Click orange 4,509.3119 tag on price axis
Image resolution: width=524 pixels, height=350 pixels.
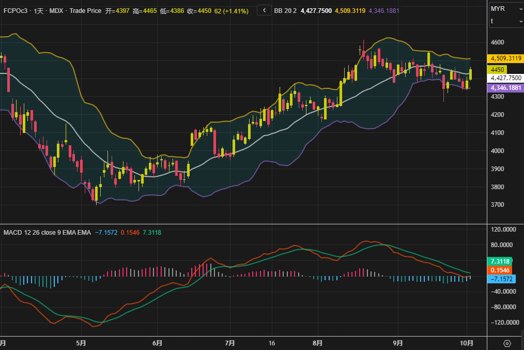(506, 58)
